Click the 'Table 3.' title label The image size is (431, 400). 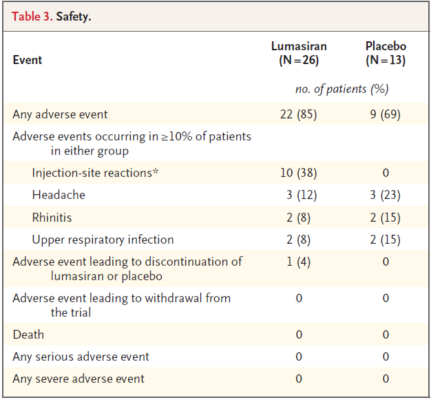click(x=32, y=17)
